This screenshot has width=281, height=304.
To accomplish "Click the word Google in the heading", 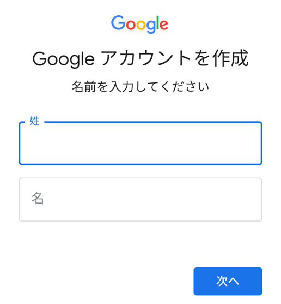I will click(x=63, y=59).
